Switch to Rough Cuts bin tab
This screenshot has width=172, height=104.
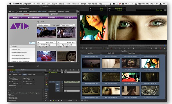tap(131, 53)
